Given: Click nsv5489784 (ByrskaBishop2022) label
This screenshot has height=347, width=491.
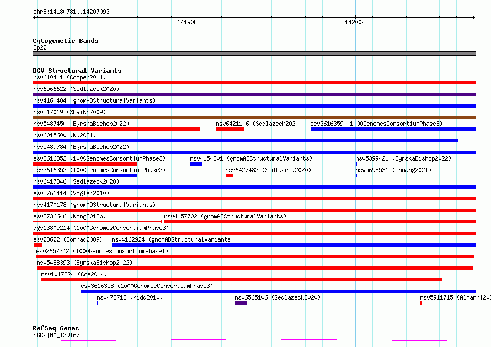Looking at the screenshot, I should click(x=81, y=147).
